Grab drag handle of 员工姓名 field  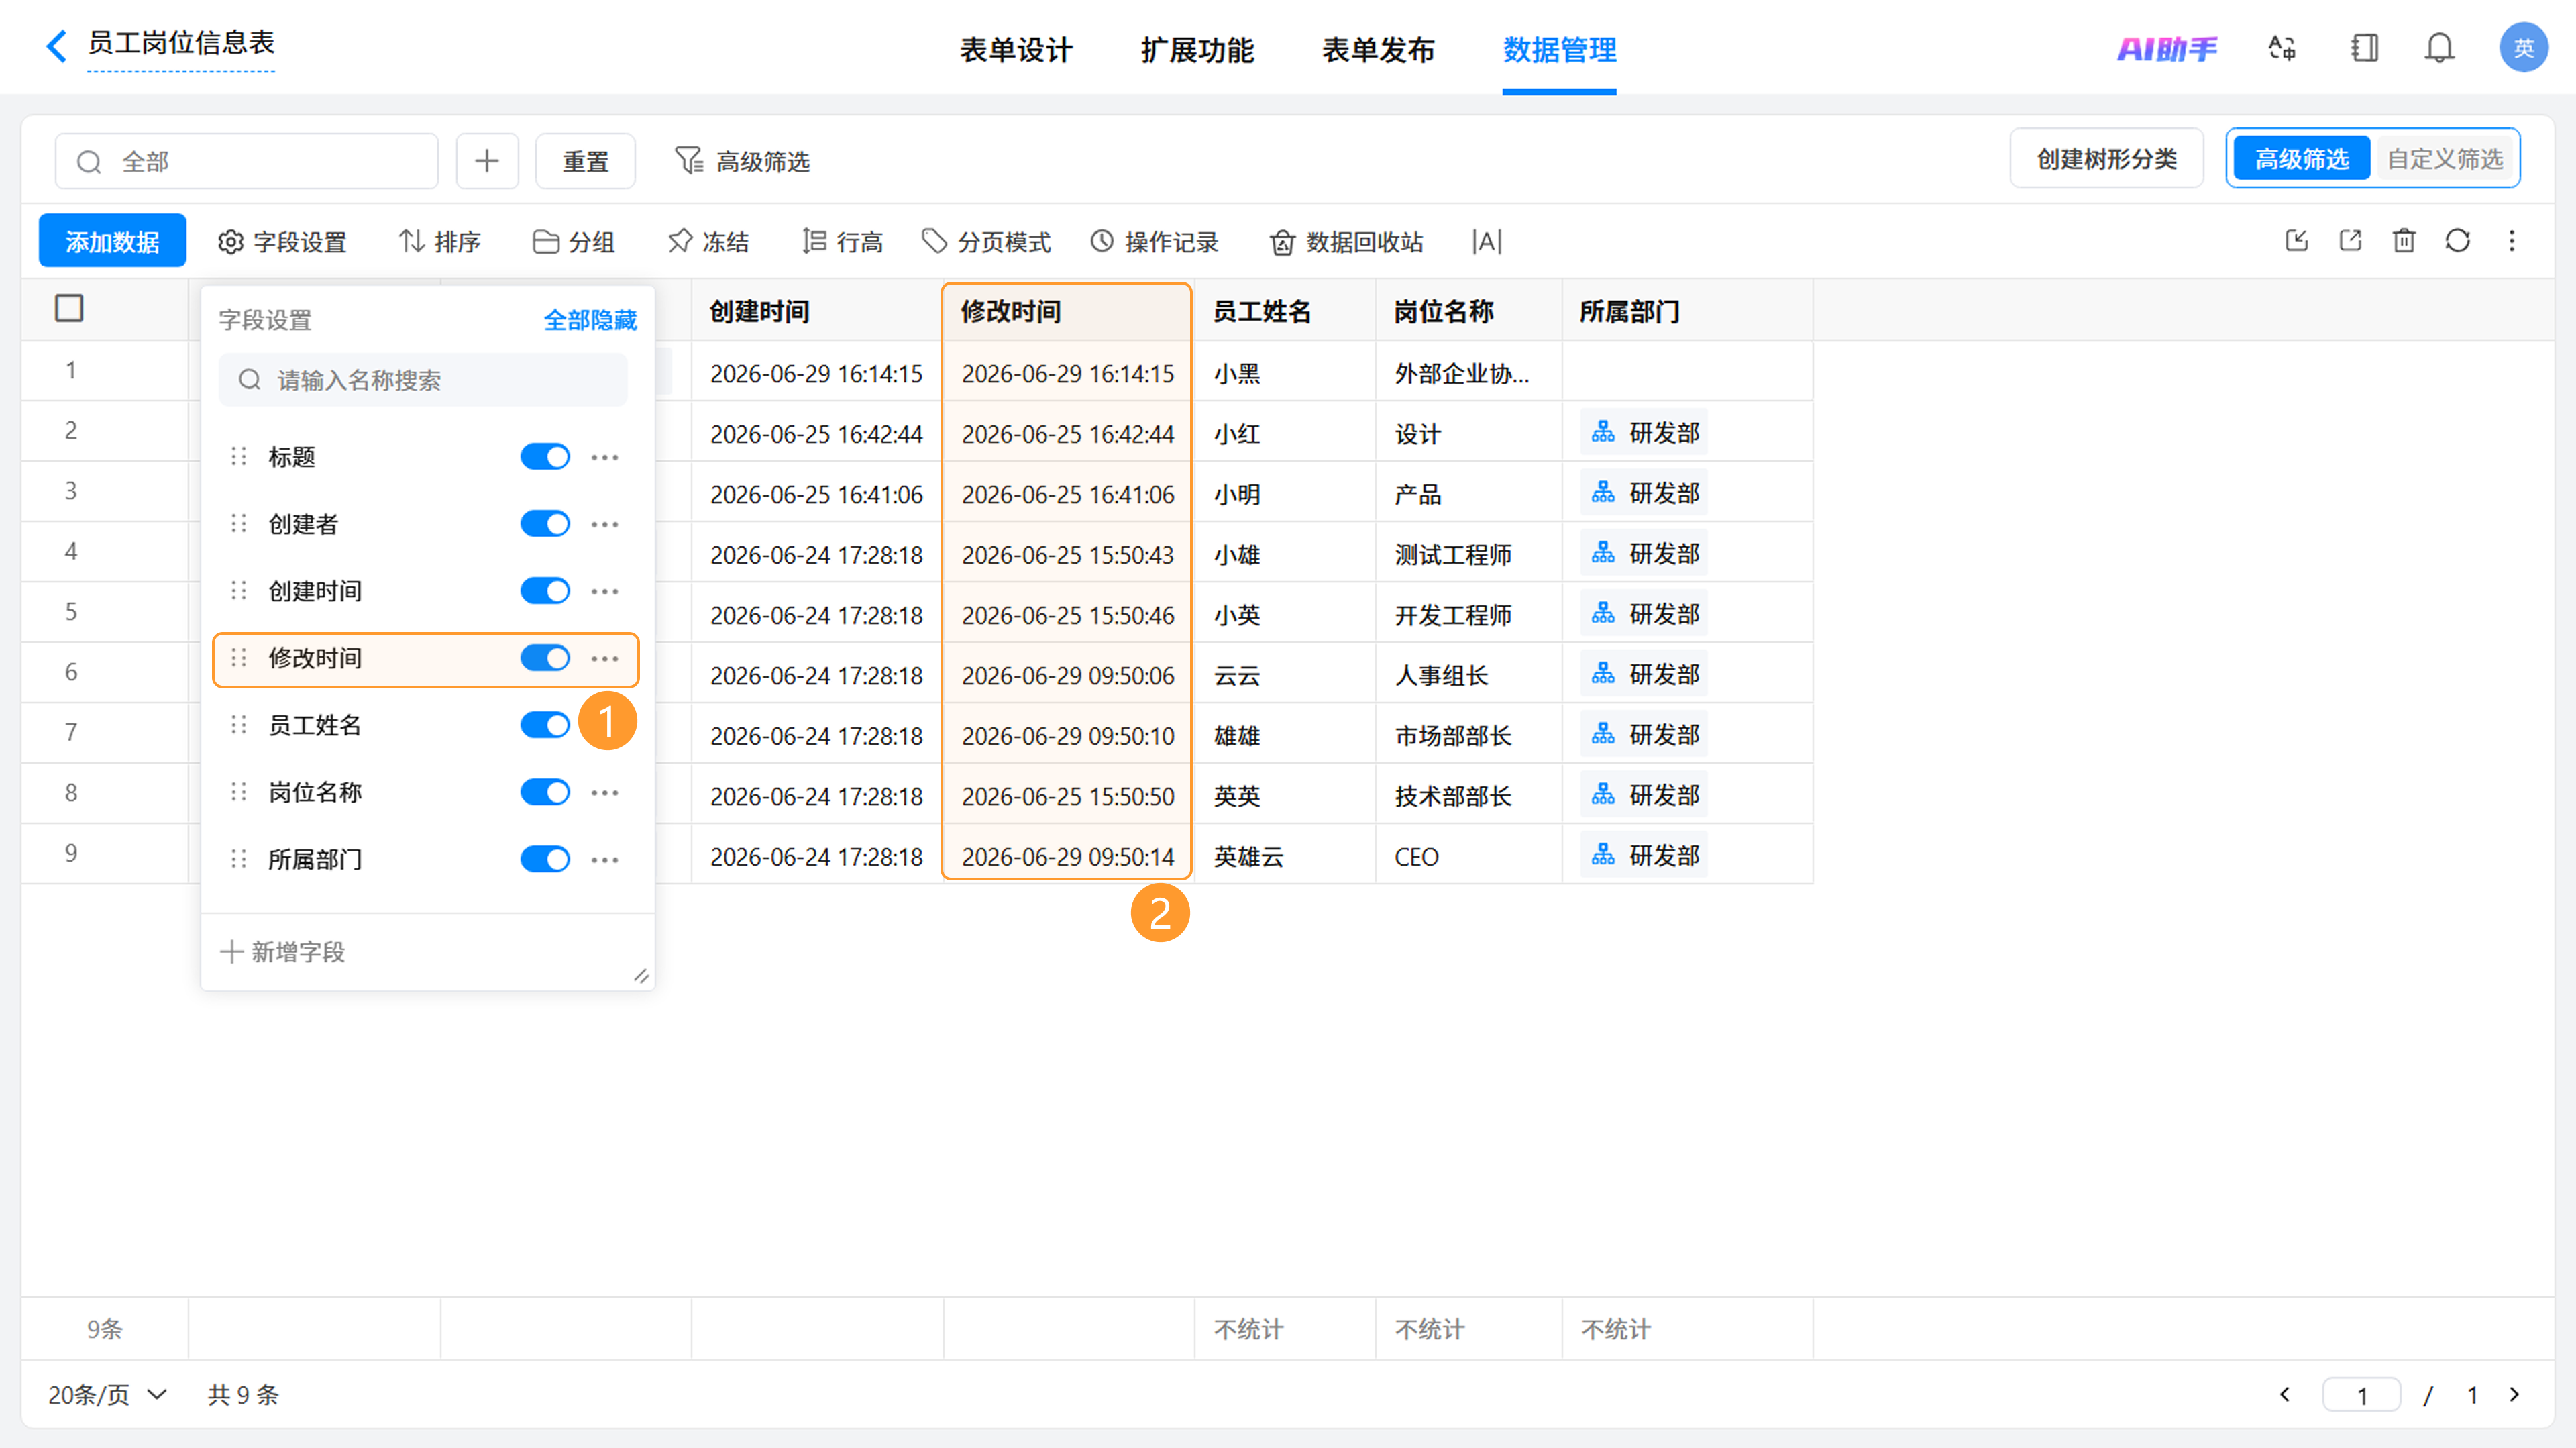tap(238, 725)
